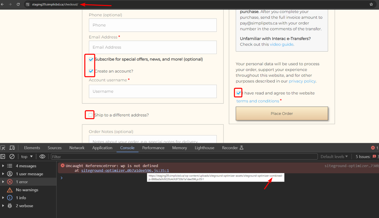The image size is (379, 218).
Task: Create a live expression via the eye icon
Action: [x=42, y=156]
